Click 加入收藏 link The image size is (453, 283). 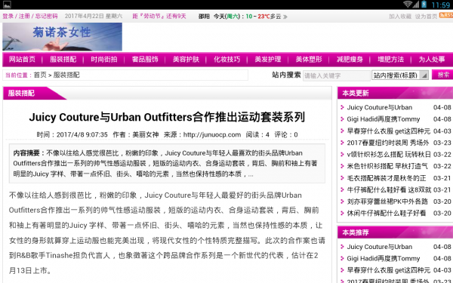pos(400,17)
